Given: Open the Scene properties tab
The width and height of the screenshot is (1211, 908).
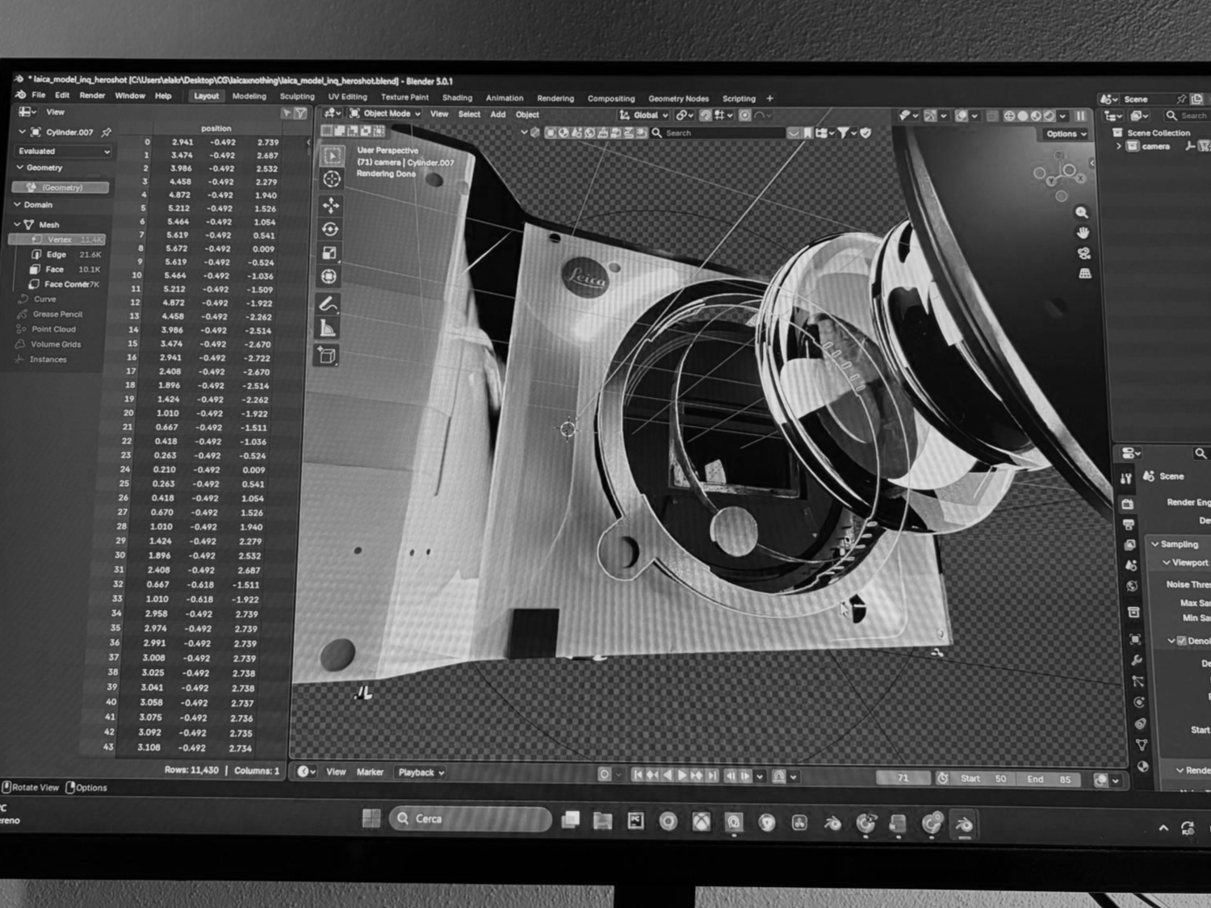Looking at the screenshot, I should coord(1131,565).
